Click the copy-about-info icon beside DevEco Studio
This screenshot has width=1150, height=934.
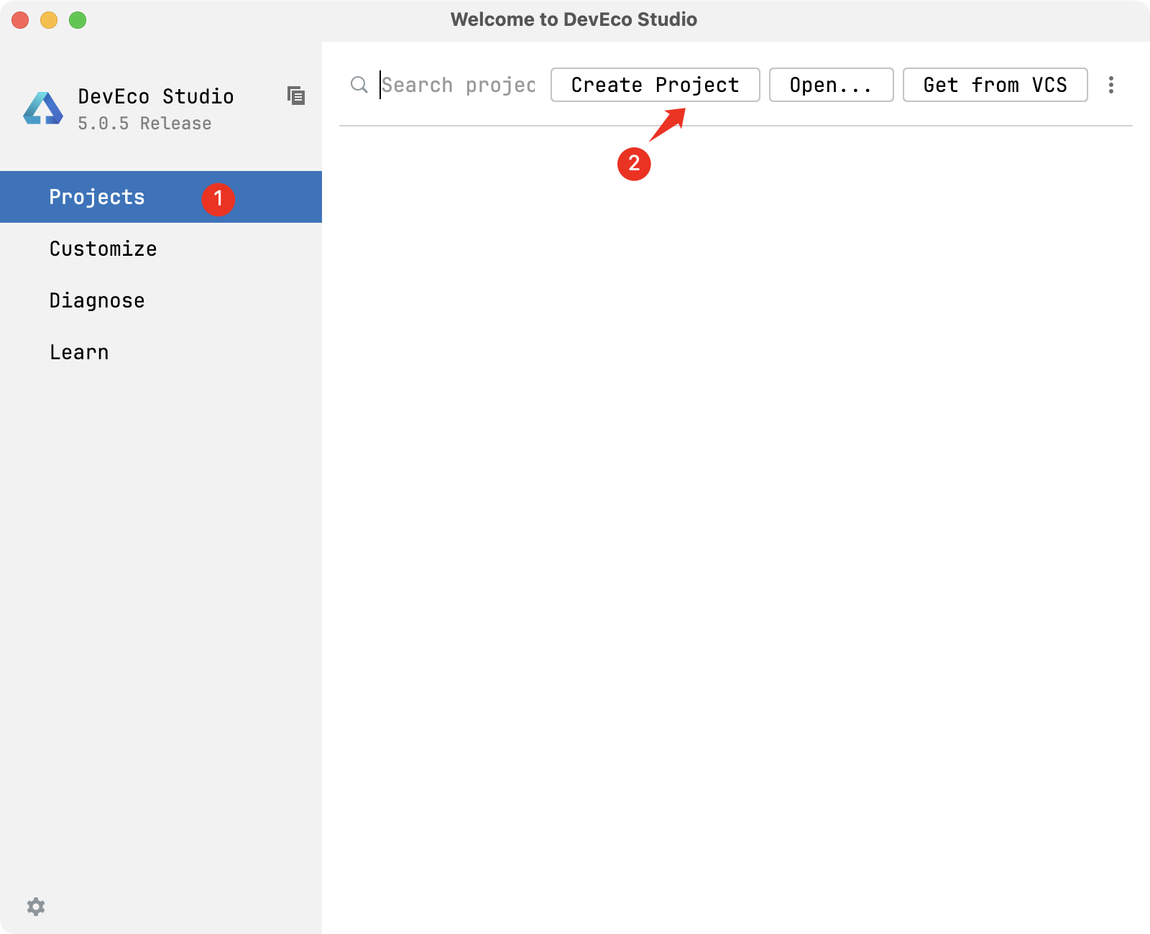296,96
